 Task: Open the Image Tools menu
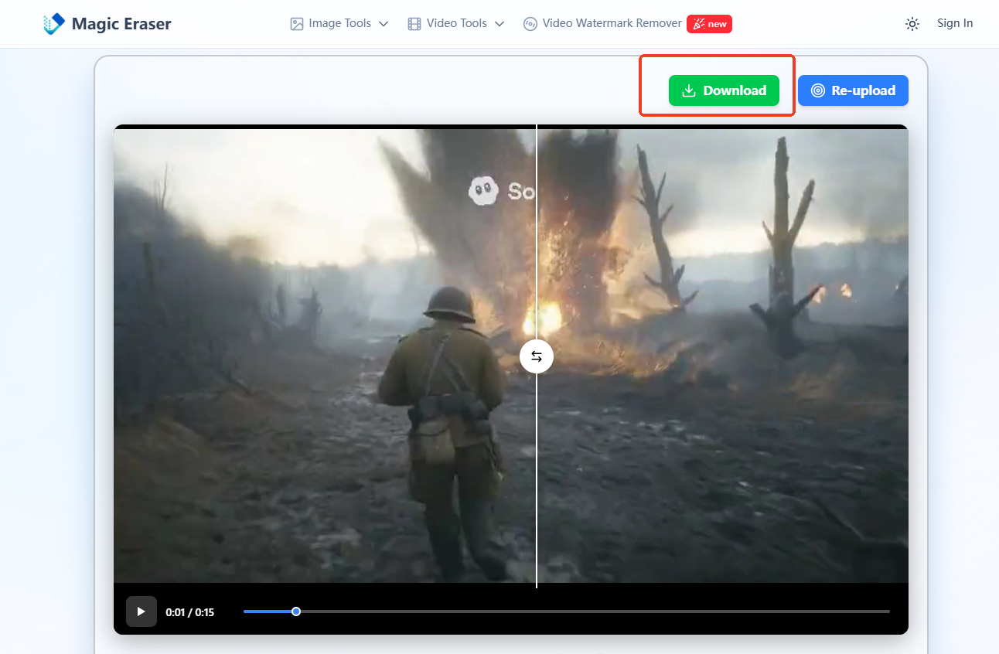tap(339, 23)
